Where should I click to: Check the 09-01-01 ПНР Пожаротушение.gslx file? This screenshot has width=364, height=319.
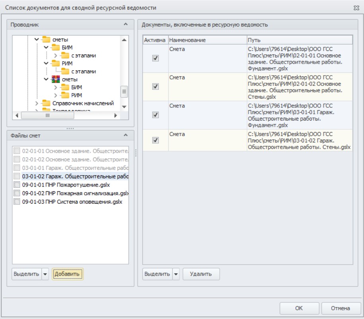point(17,185)
